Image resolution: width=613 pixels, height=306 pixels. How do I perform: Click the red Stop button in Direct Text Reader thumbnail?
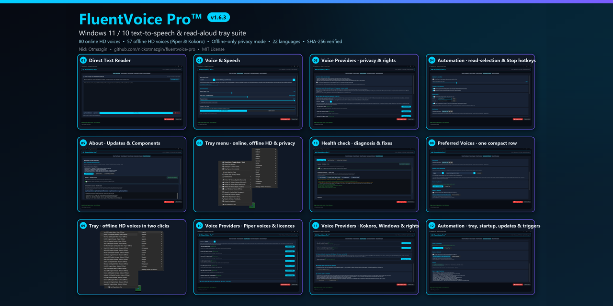point(177,113)
